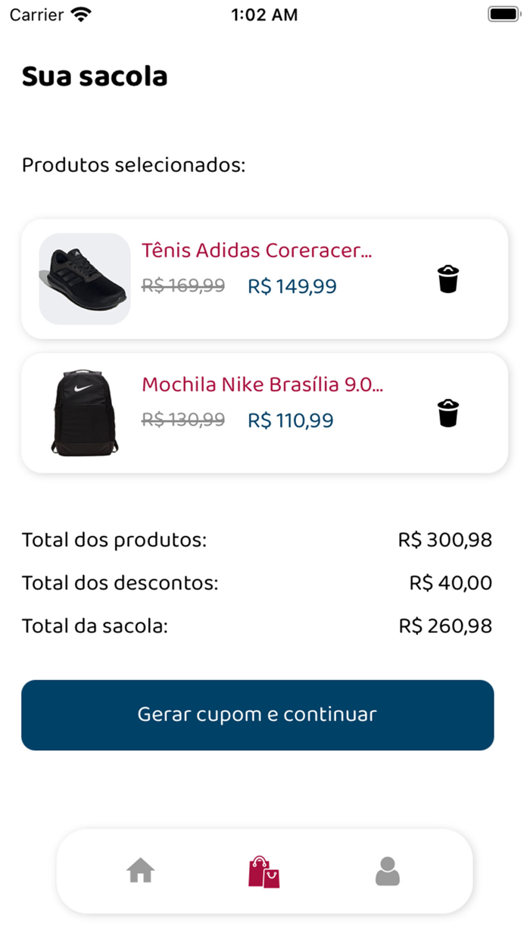This screenshot has width=530, height=942.
Task: Select the house icon in bottom navigation
Action: [140, 871]
